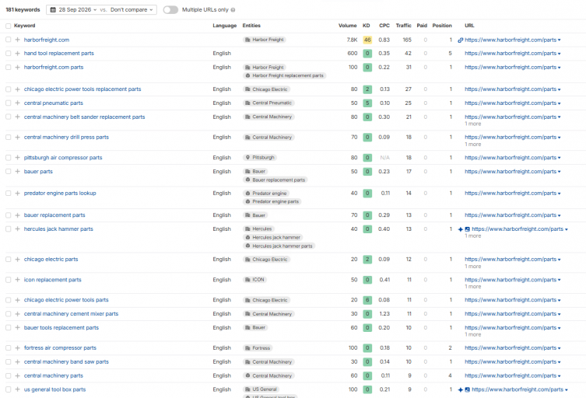Check the select-all checkbox beside Keyword header
This screenshot has width=586, height=398.
click(9, 26)
